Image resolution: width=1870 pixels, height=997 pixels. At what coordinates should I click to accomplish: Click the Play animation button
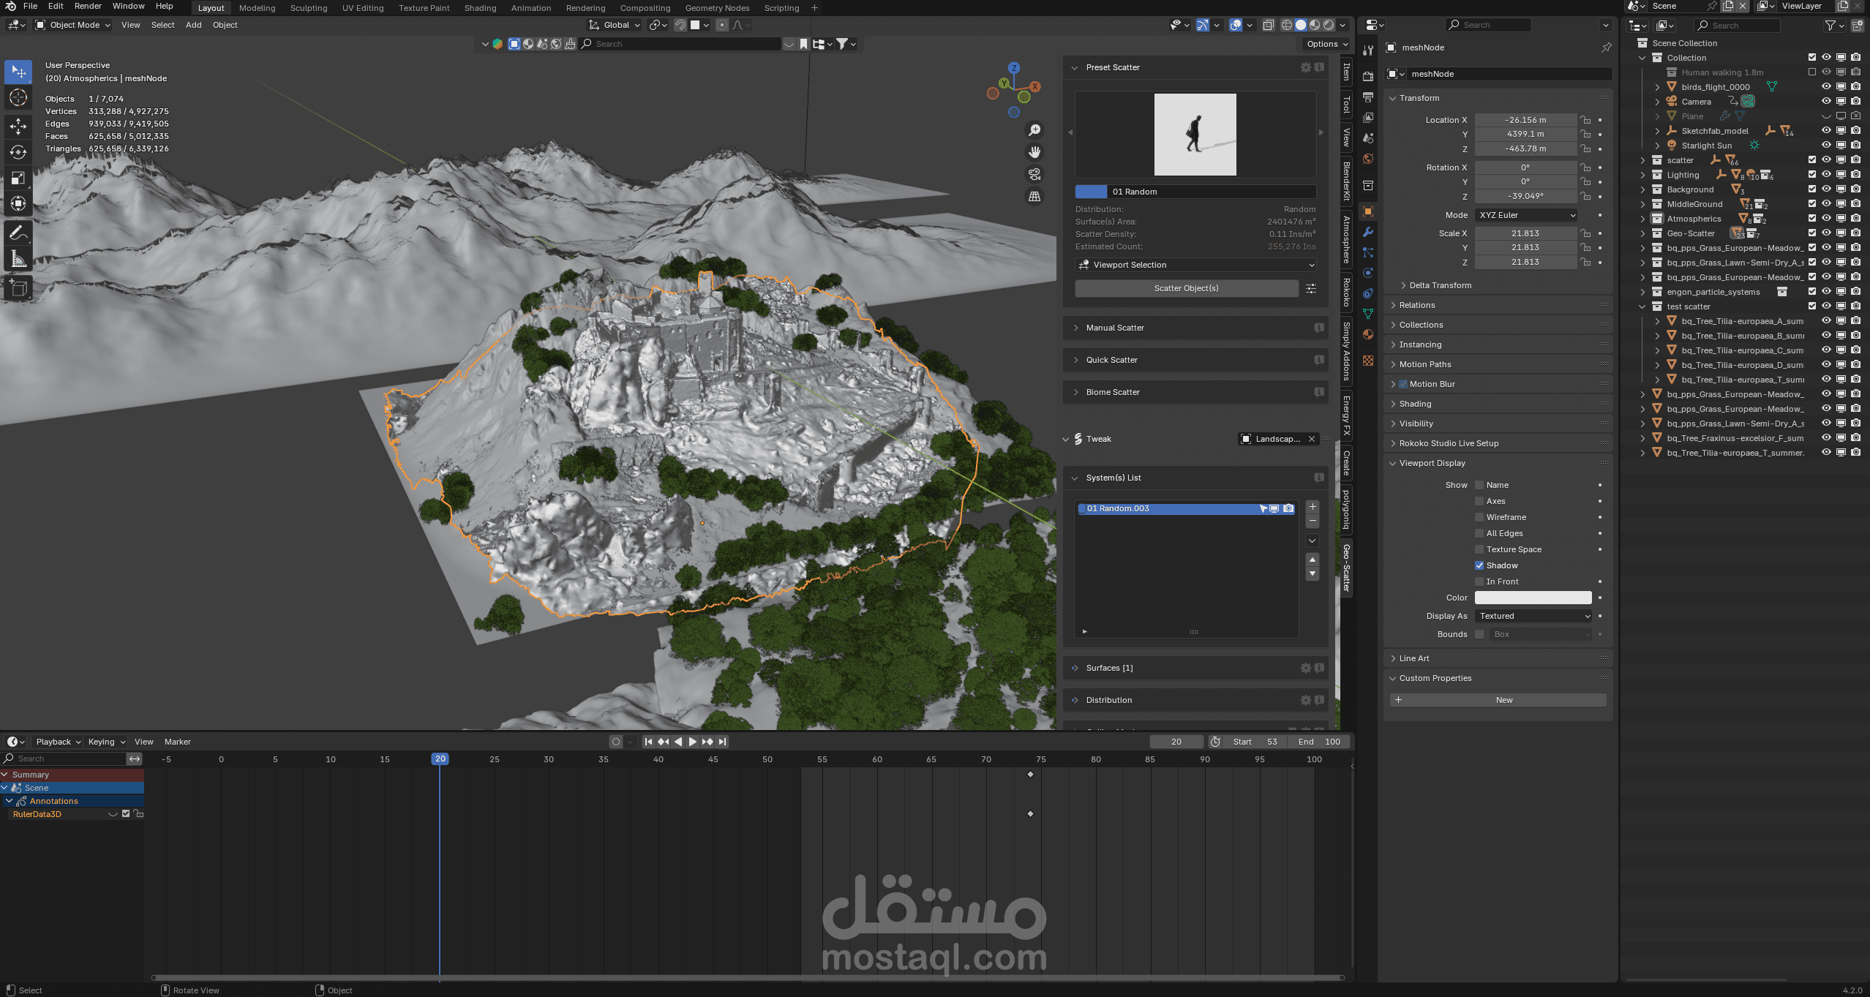pos(692,742)
